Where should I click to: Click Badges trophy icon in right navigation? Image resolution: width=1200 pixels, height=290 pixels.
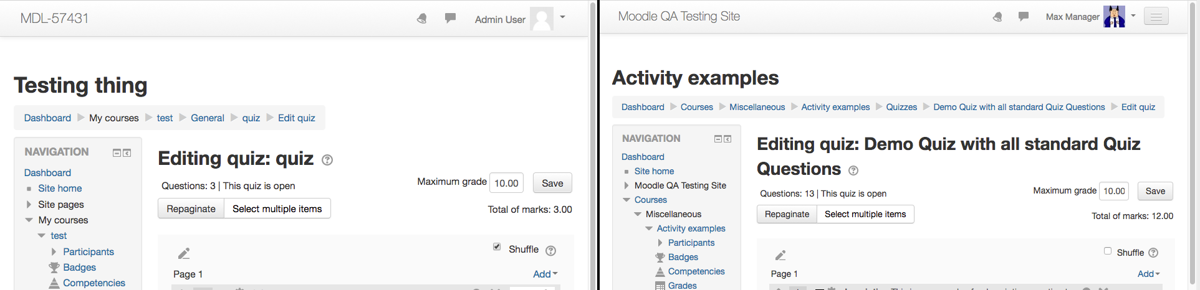(660, 258)
